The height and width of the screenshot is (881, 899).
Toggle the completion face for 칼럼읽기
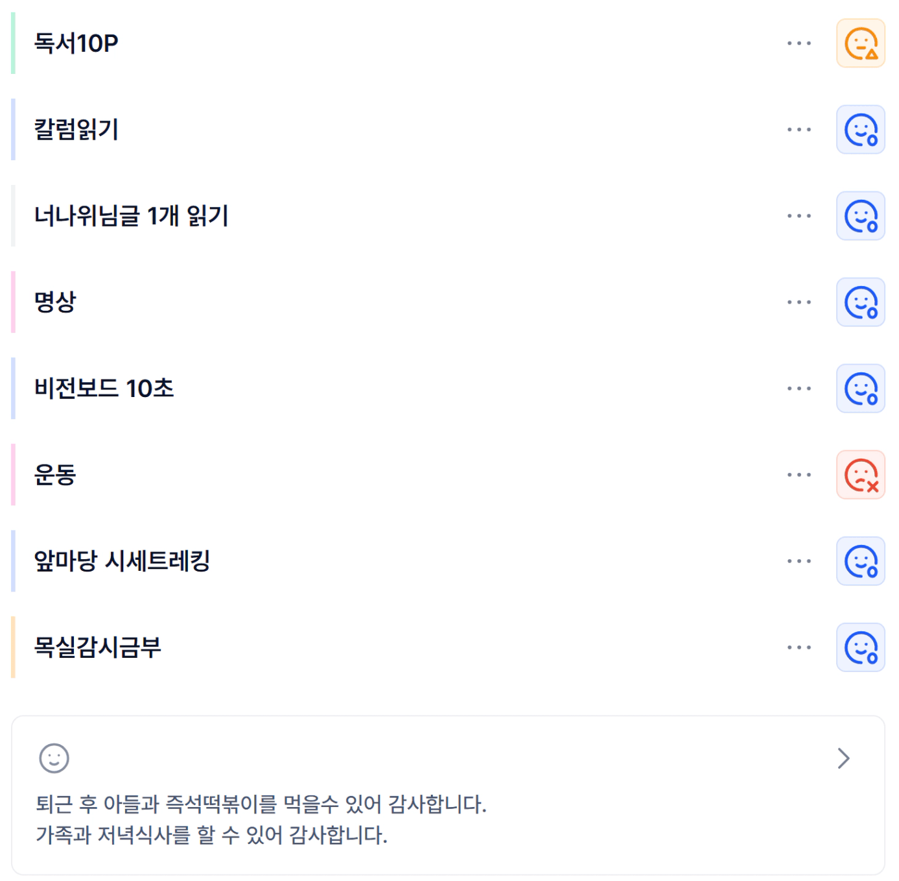coord(860,130)
